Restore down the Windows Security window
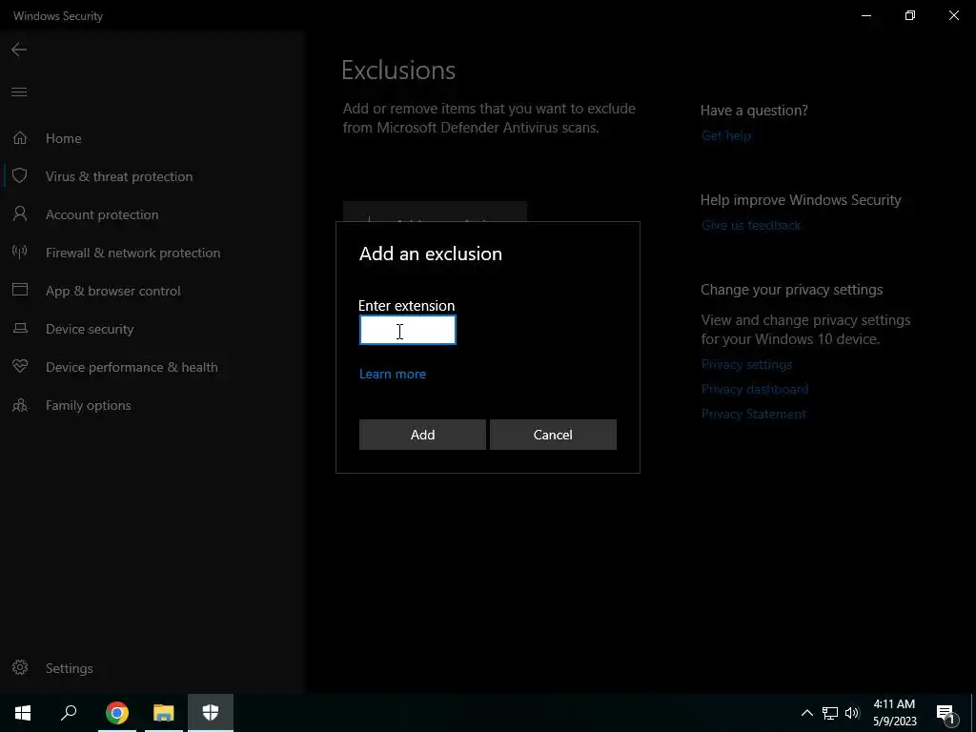 (910, 15)
